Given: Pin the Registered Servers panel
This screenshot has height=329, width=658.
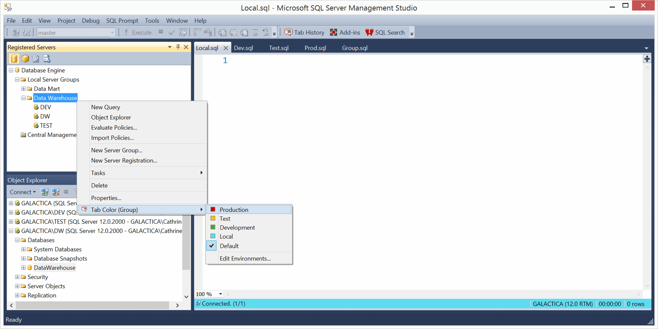Looking at the screenshot, I should (x=178, y=47).
